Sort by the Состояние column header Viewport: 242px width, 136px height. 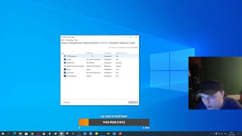pyautogui.click(x=109, y=53)
